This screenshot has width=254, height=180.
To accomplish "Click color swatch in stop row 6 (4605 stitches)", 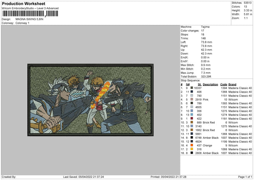I will [x=192, y=107].
